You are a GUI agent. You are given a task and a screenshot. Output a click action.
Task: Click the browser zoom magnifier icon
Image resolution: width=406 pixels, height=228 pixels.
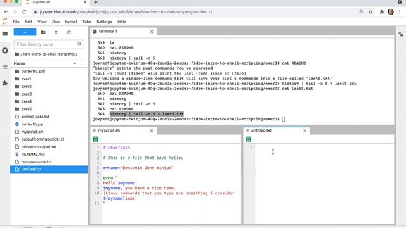361,12
